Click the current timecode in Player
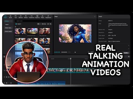This screenshot has height=99, width=133. [x=57, y=52]
